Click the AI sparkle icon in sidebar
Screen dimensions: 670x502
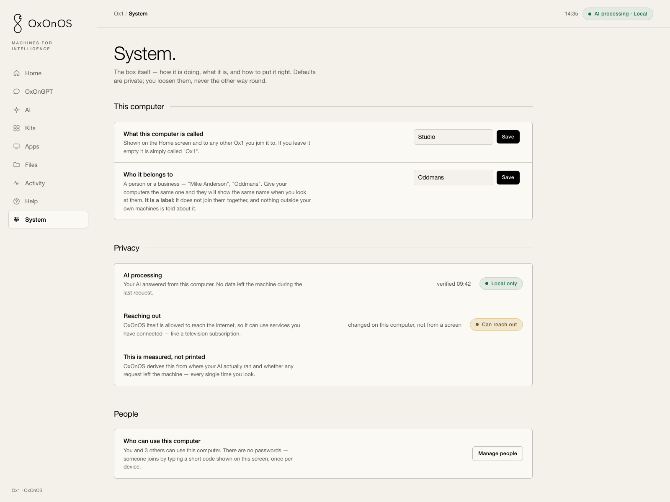(17, 110)
